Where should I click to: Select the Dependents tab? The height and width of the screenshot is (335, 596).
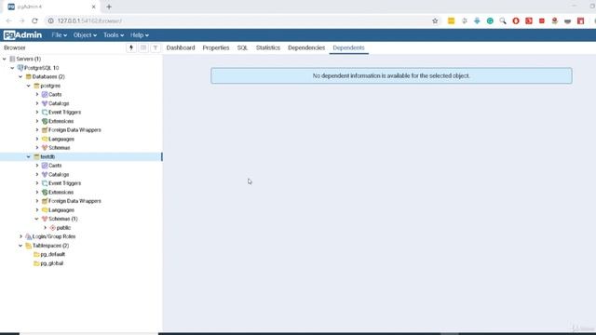tap(348, 47)
